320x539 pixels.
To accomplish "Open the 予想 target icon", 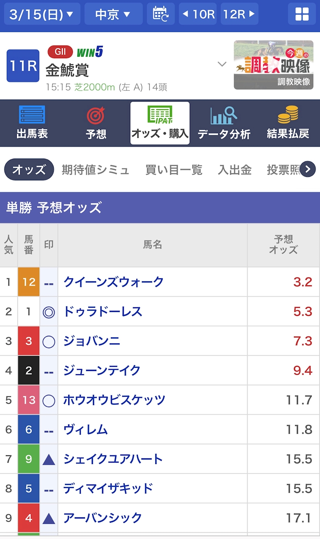I will pyautogui.click(x=96, y=116).
